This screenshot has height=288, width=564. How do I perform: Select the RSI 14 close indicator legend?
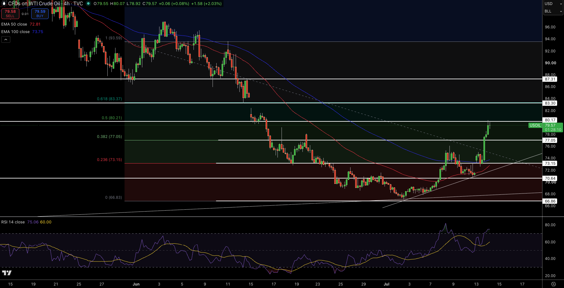pos(13,222)
